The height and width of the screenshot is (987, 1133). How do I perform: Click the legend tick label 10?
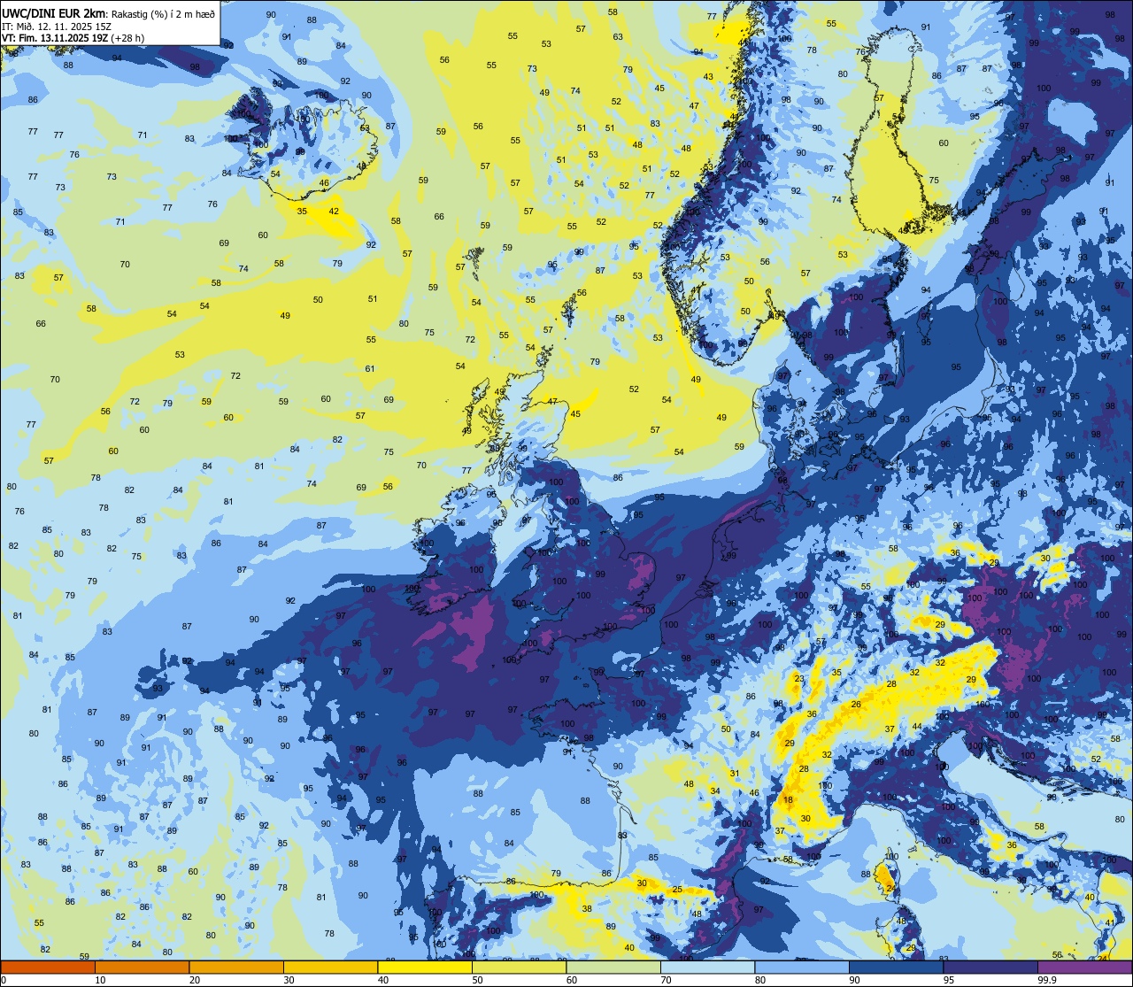pos(100,980)
